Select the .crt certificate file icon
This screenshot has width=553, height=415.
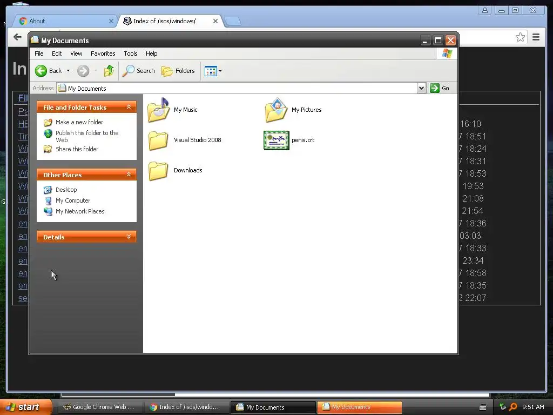click(276, 140)
